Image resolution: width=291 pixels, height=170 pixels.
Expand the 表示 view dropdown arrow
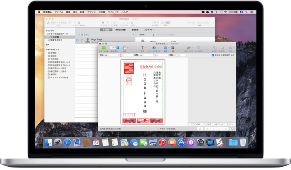point(128,48)
